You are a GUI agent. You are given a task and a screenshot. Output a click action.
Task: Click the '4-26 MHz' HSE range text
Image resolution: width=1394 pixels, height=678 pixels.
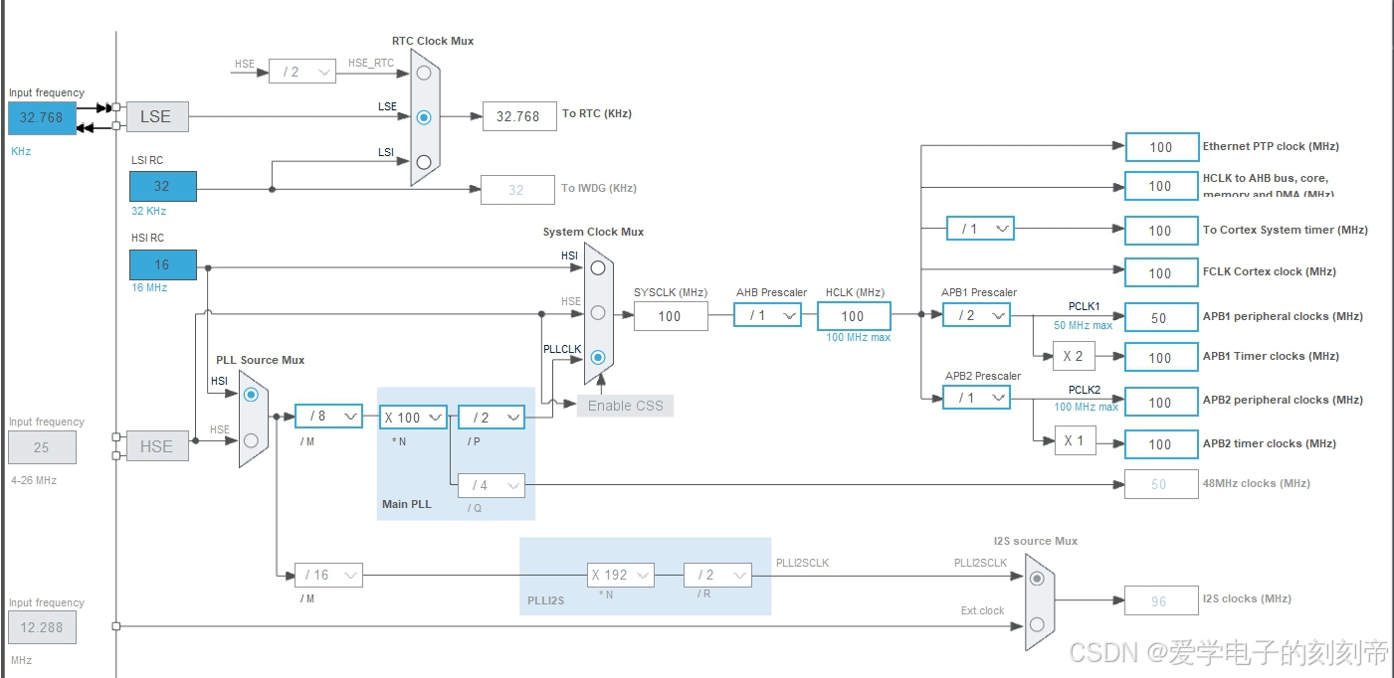(x=34, y=480)
